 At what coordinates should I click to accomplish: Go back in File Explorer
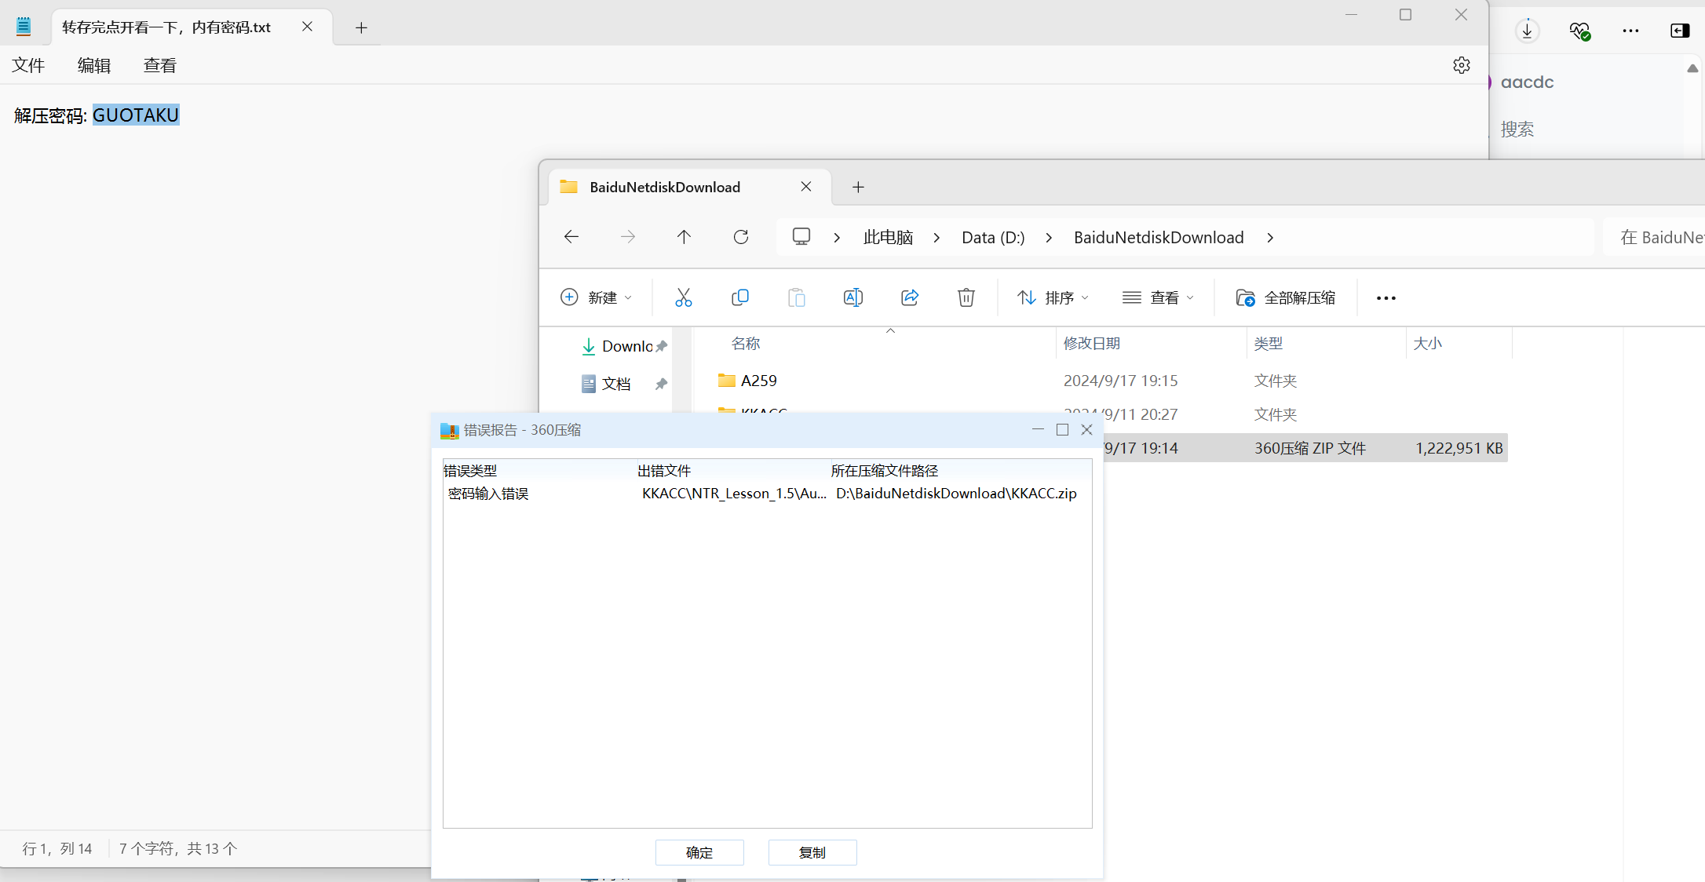pyautogui.click(x=571, y=237)
